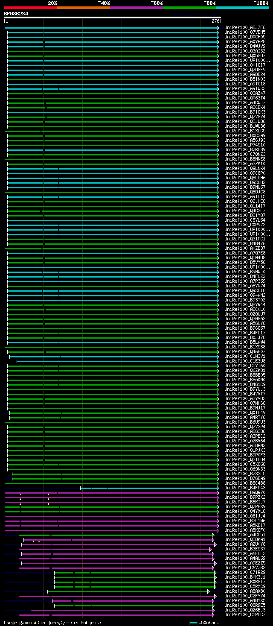Click the cyan 50char scale bar icon

tap(193, 623)
